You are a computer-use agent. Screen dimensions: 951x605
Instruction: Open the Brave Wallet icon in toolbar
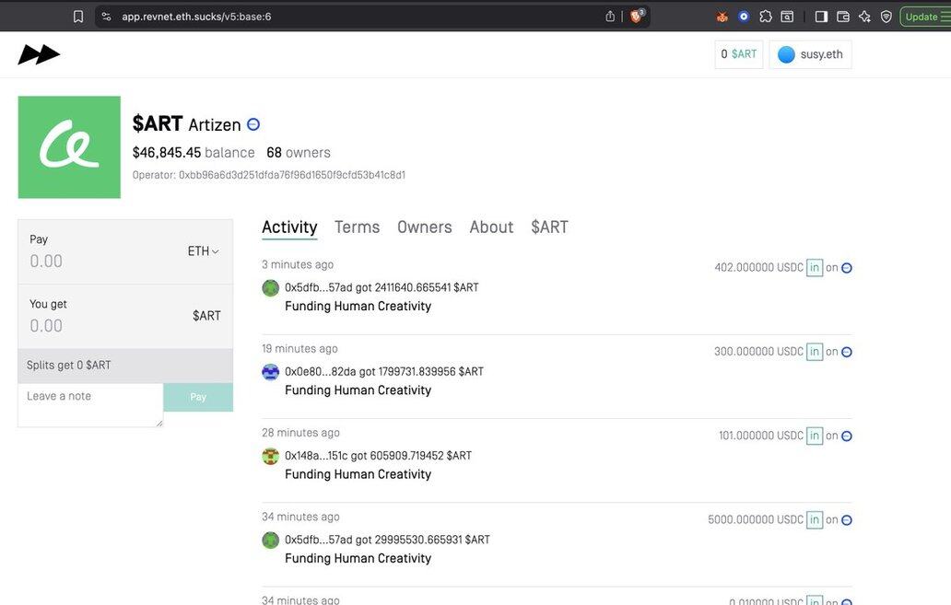[x=842, y=17]
